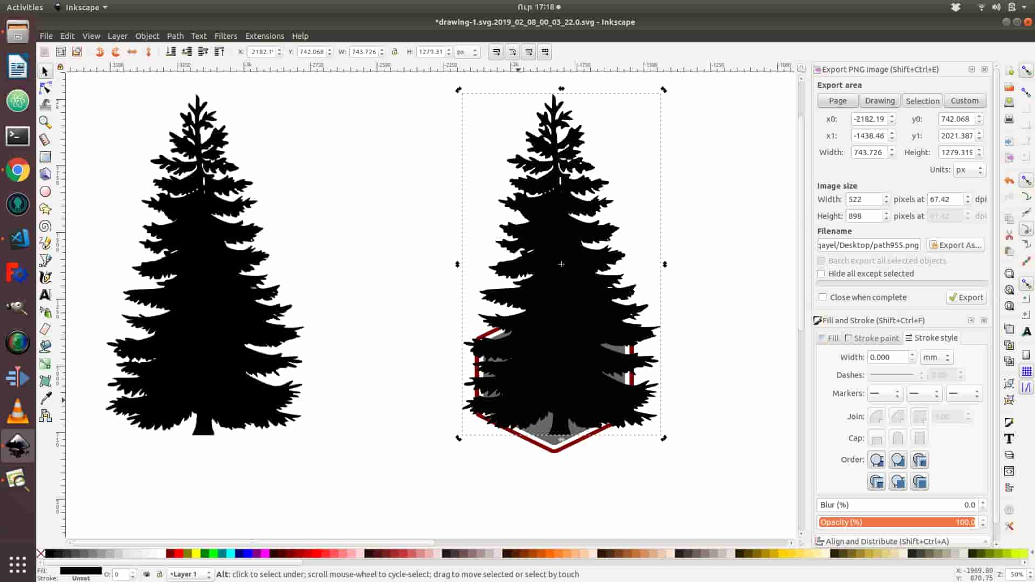The image size is (1035, 582).
Task: Pick the Rectangle tool
Action: (45, 157)
